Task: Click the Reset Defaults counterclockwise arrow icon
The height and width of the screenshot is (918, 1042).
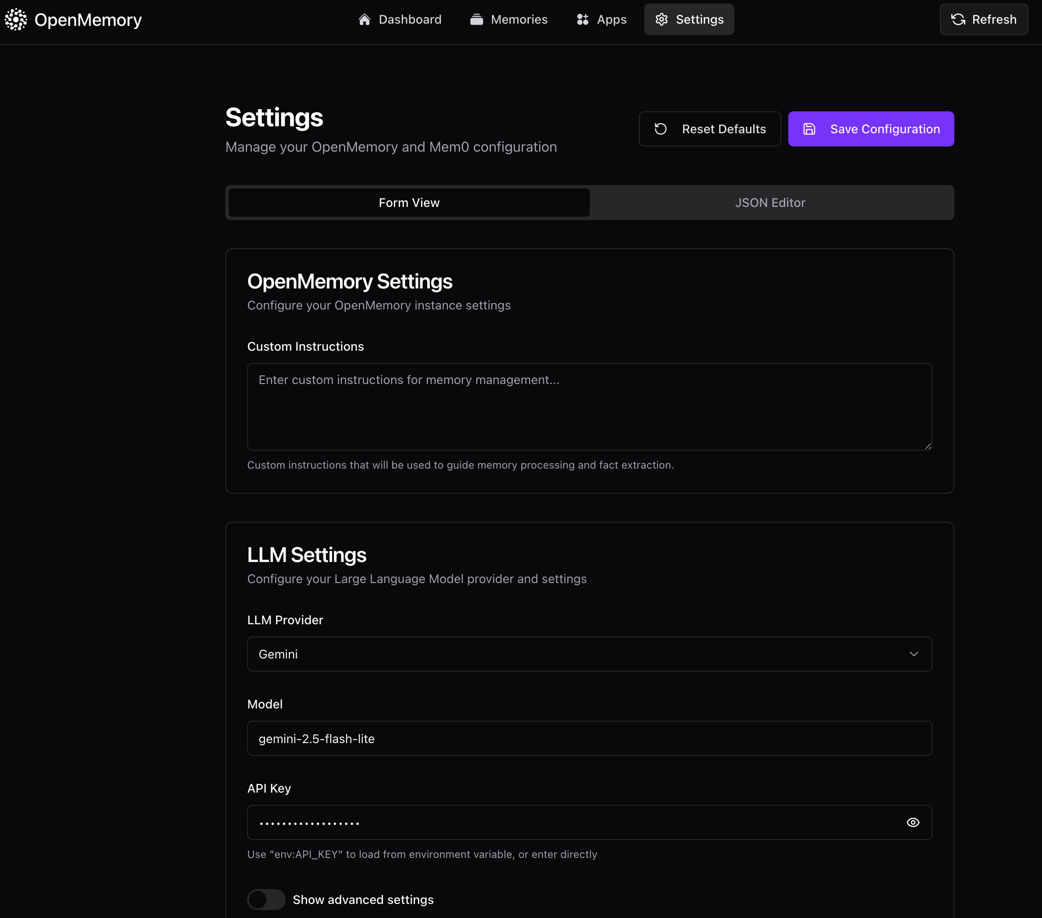Action: (660, 129)
